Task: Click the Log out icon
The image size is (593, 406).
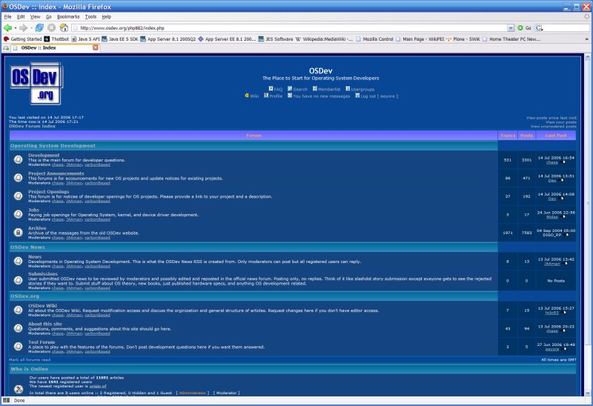Action: pos(357,96)
